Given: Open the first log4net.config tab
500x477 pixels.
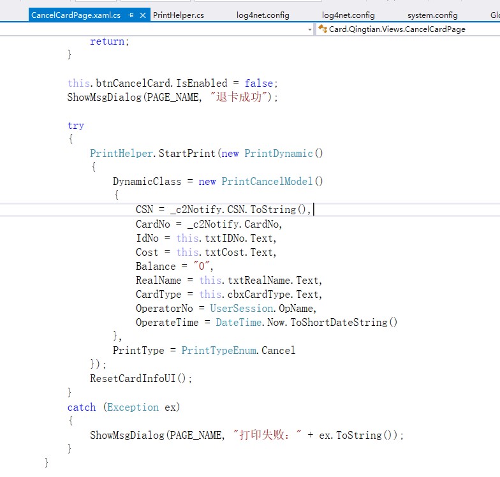Looking at the screenshot, I should tap(263, 15).
